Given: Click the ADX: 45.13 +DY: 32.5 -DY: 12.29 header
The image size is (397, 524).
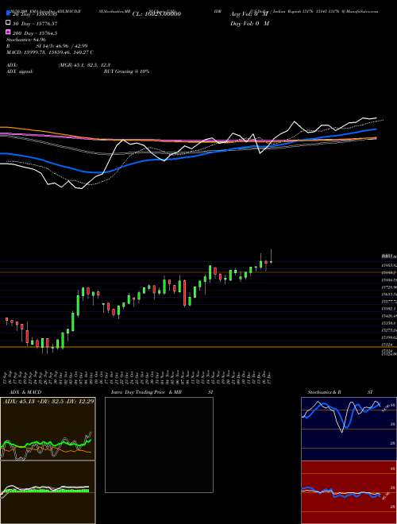Looking at the screenshot, I should (x=48, y=400).
